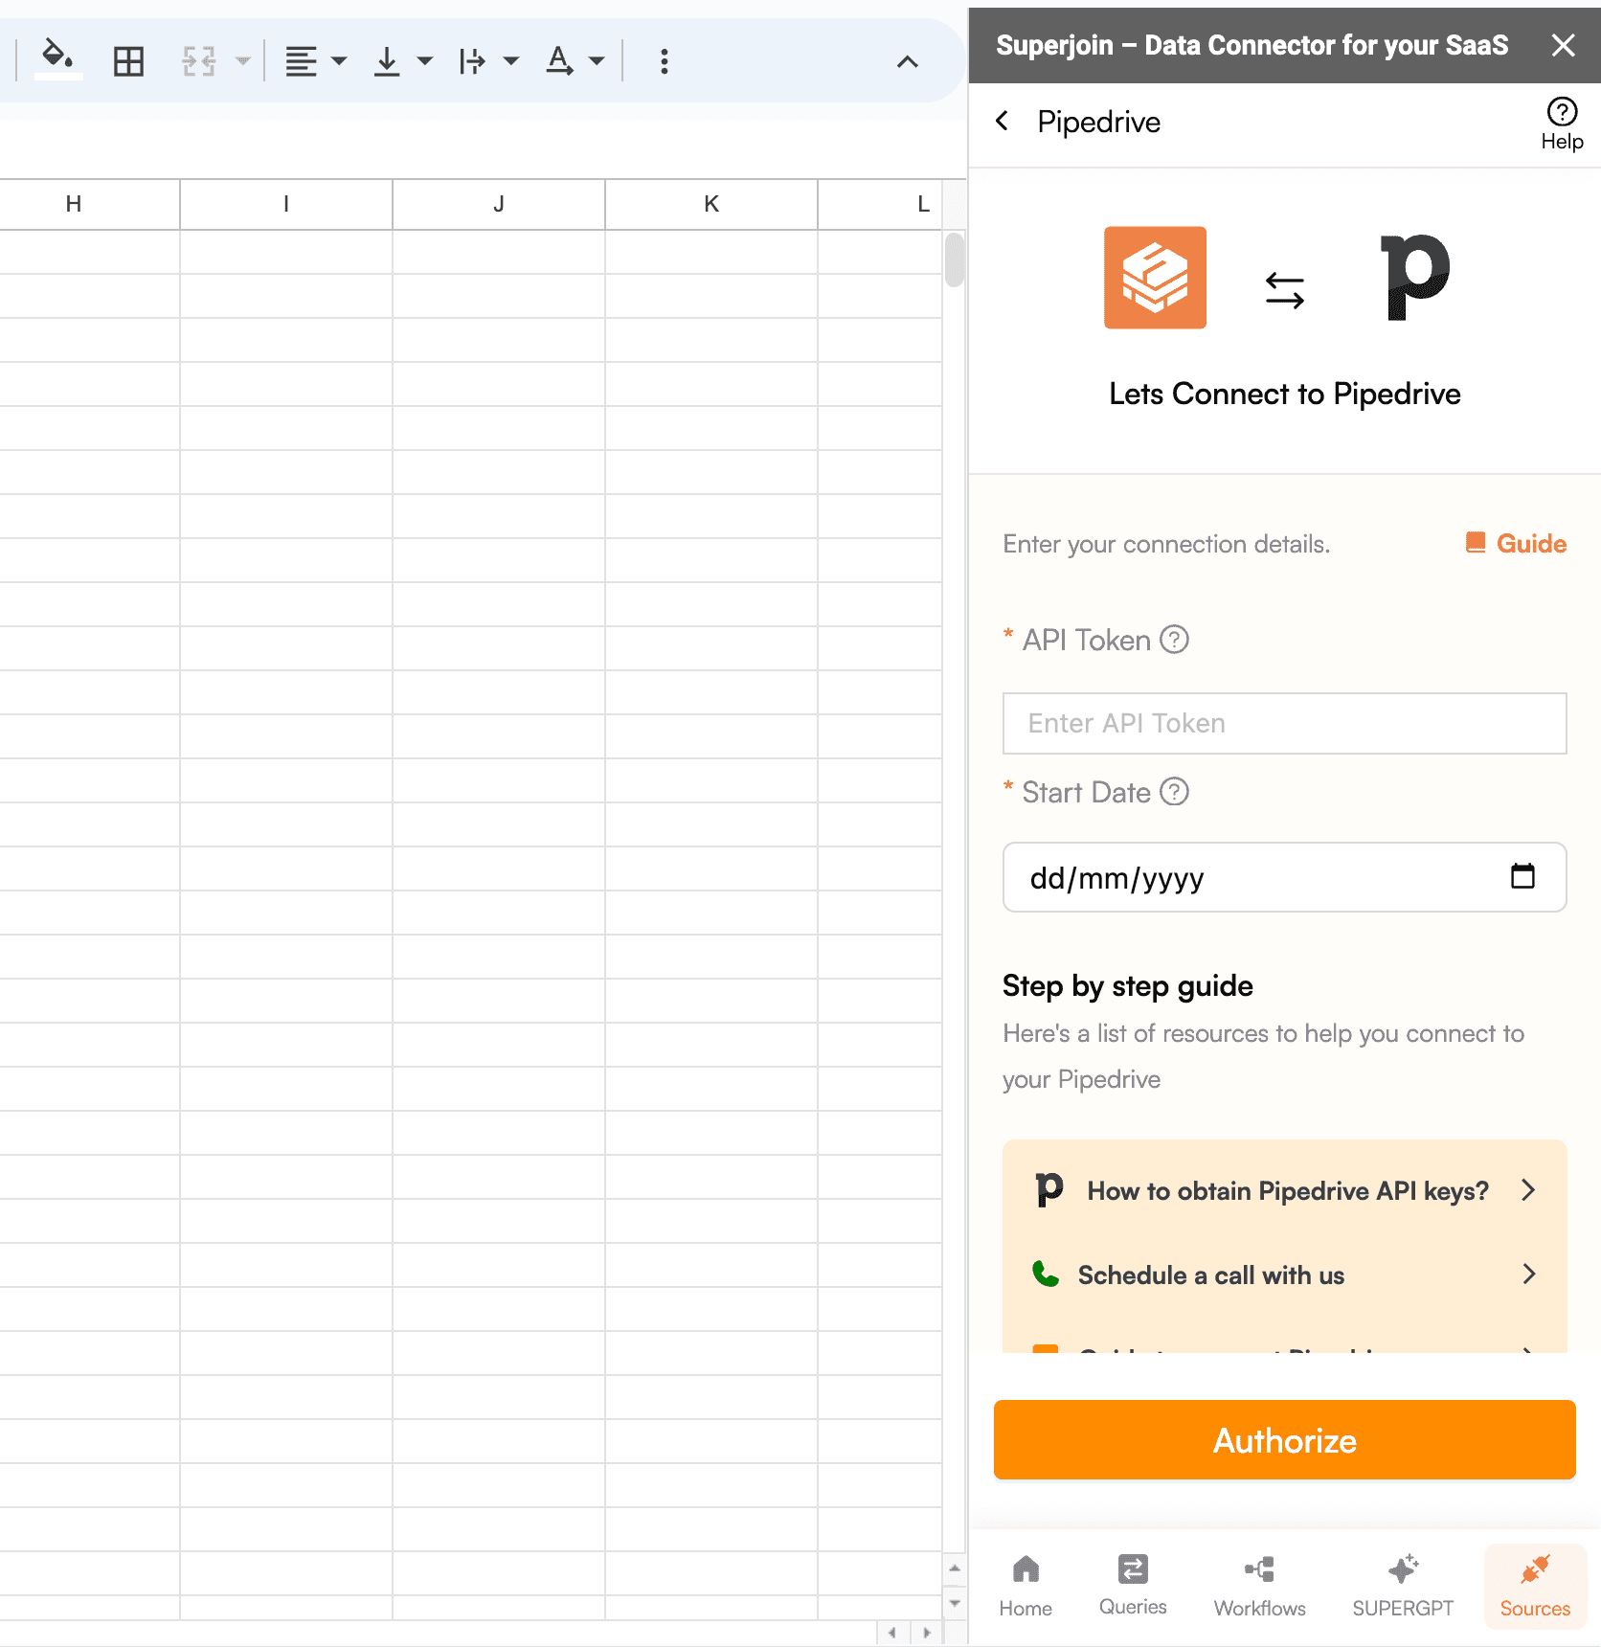1601x1647 pixels.
Task: Click the Authorize button
Action: click(1284, 1440)
